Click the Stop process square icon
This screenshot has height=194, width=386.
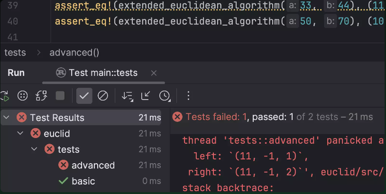(x=60, y=96)
